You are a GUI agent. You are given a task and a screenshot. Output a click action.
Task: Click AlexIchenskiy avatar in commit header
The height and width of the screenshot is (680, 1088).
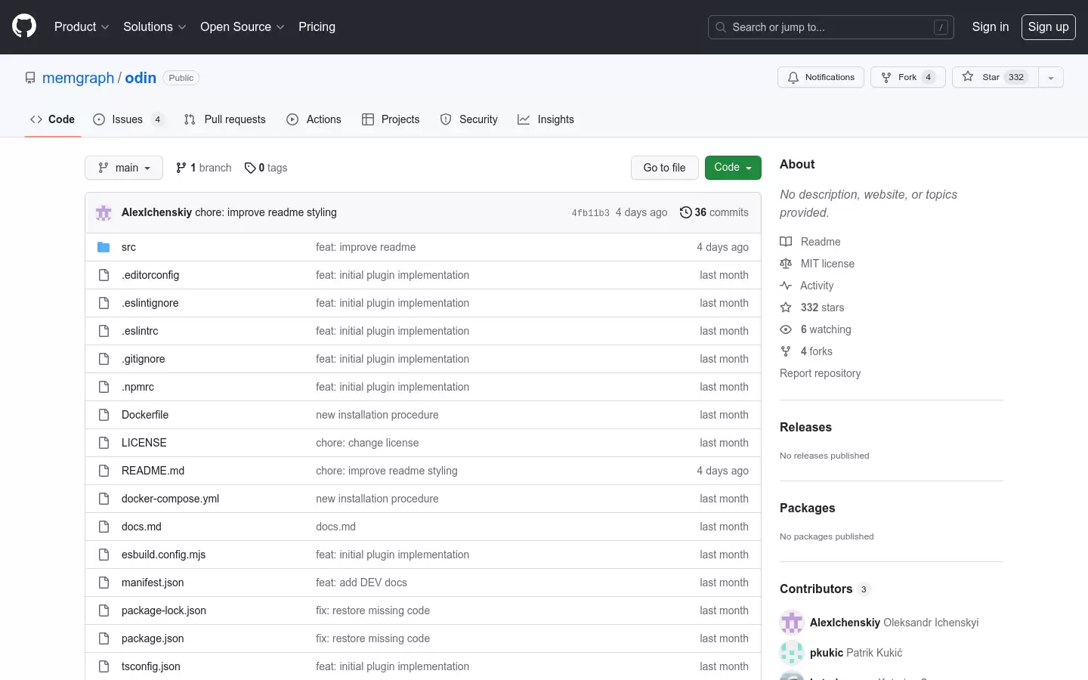[x=104, y=212]
